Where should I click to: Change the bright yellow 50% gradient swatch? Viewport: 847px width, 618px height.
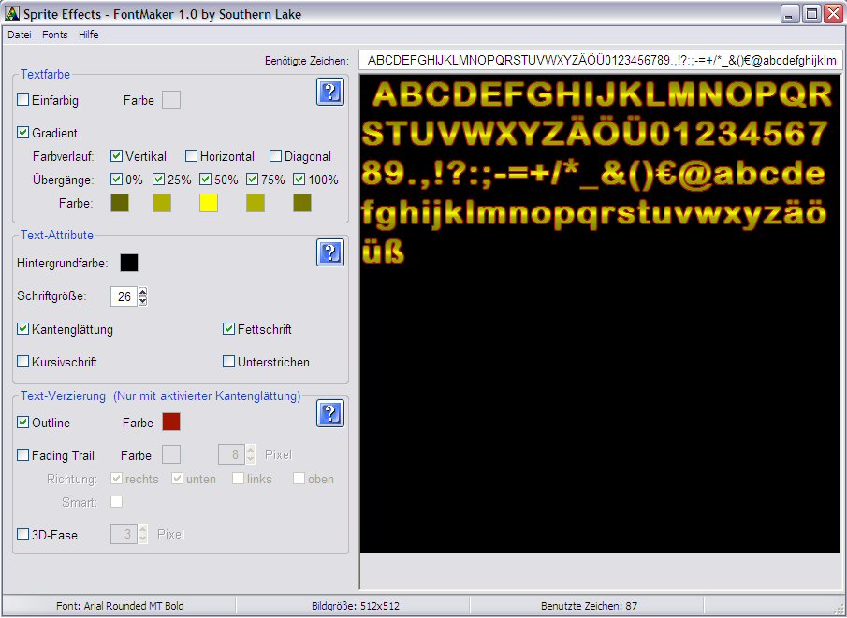point(209,203)
